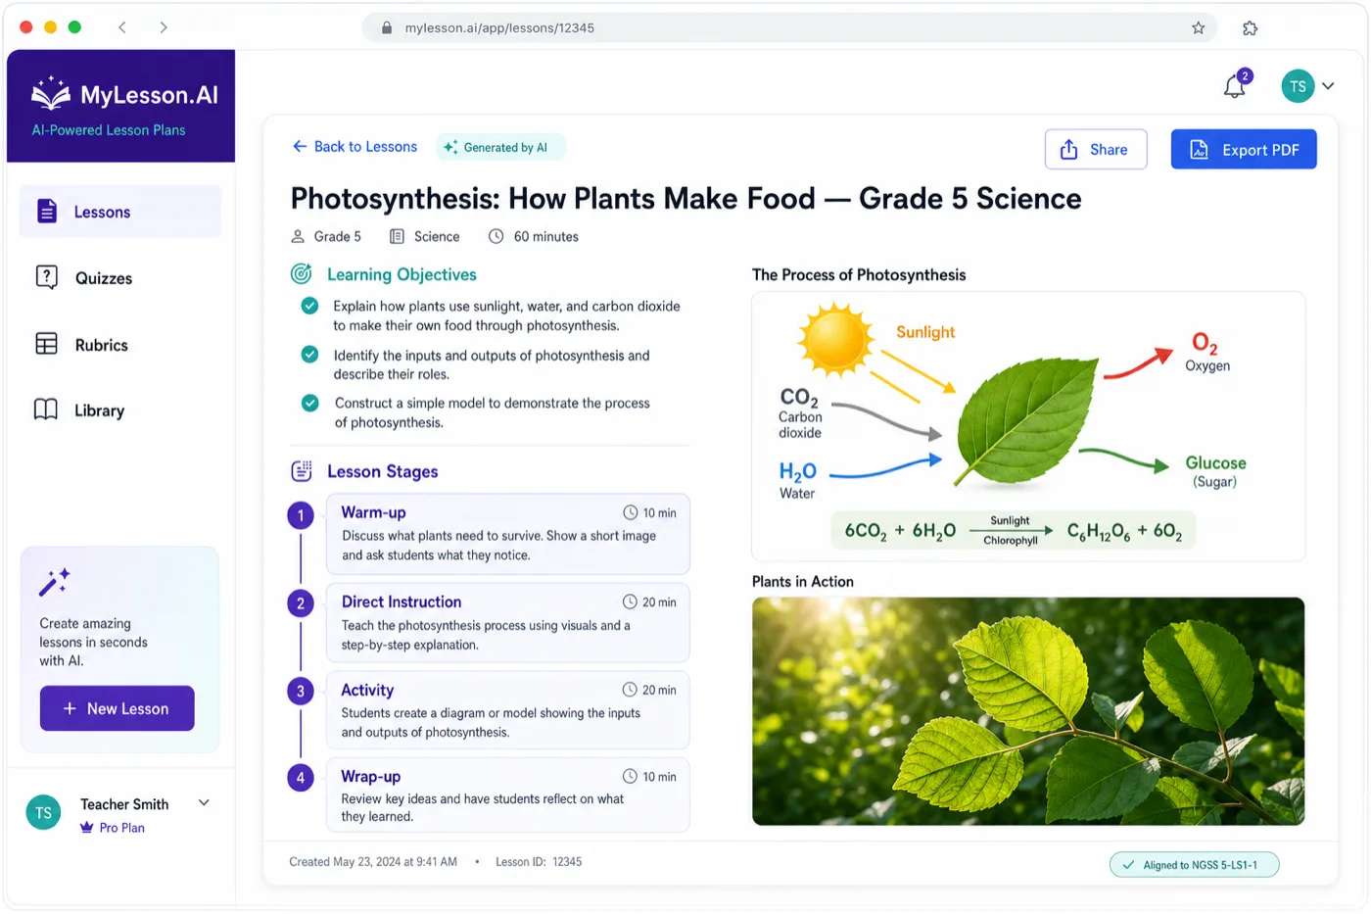Click the Plants in Action leaf photo

click(x=1028, y=711)
